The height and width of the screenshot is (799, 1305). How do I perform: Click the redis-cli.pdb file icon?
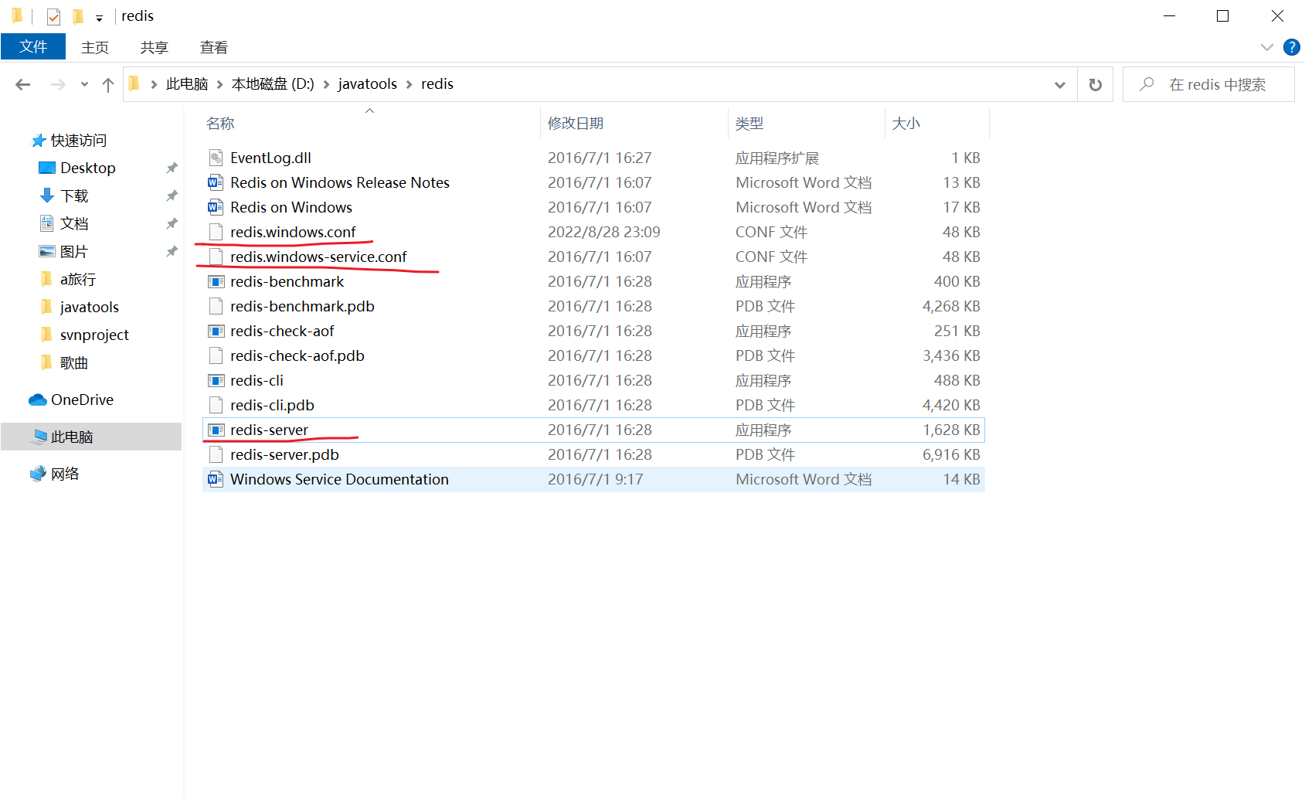216,405
